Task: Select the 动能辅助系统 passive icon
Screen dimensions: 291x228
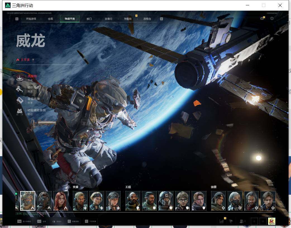Action: [x=20, y=112]
